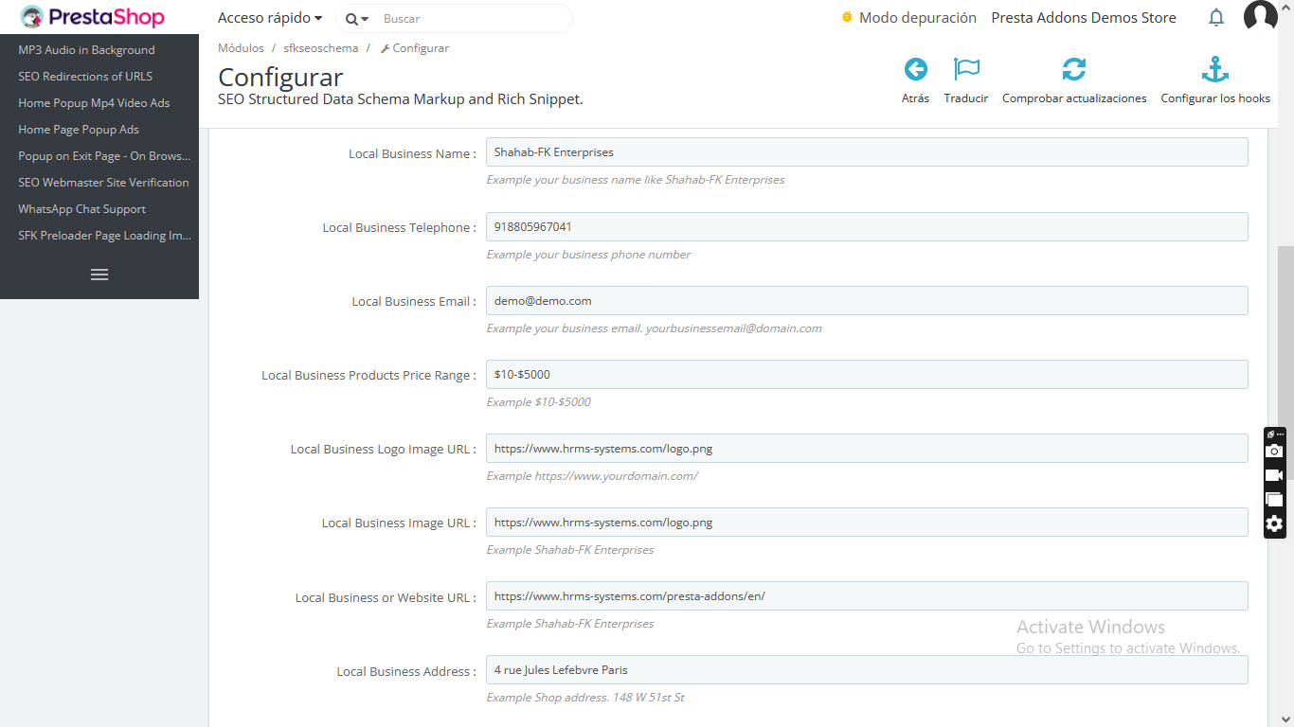Click the 'Example $10-$5000' hint text
This screenshot has width=1294, height=727.
tap(538, 402)
